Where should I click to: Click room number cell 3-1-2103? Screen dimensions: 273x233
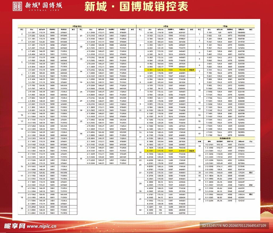[91, 36]
